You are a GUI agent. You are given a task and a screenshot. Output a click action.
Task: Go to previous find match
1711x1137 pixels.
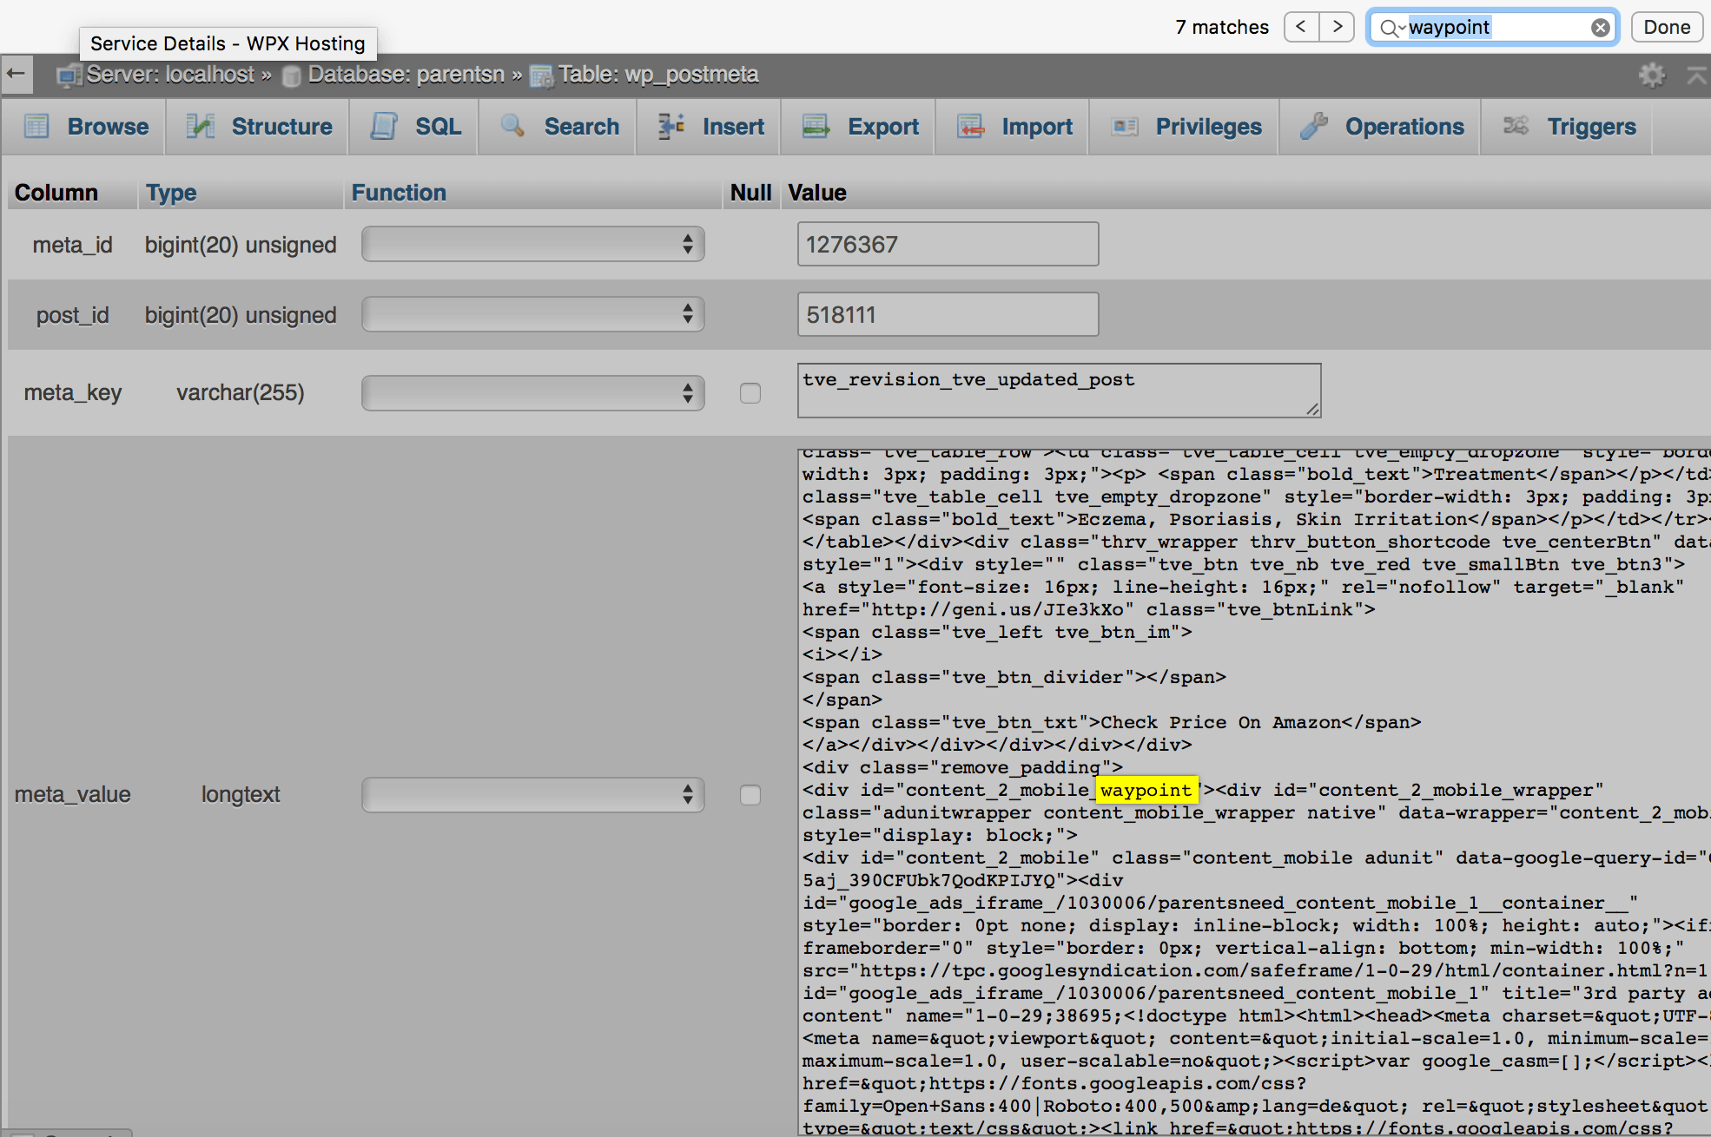coord(1301,27)
